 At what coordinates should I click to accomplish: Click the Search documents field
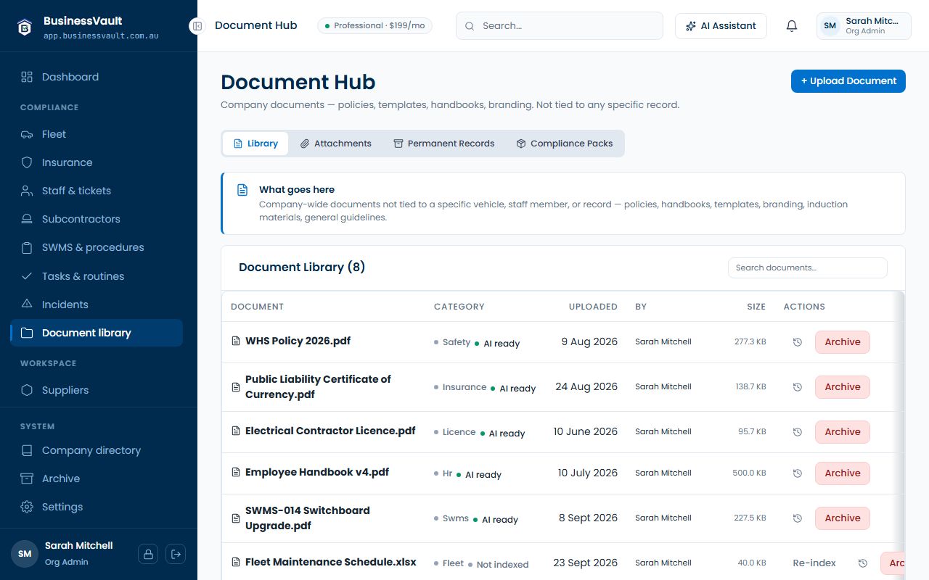[808, 268]
